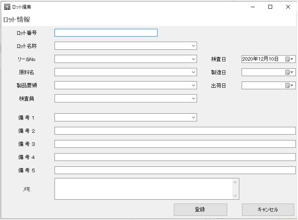Expand the ロット名称 dropdown

pos(194,46)
